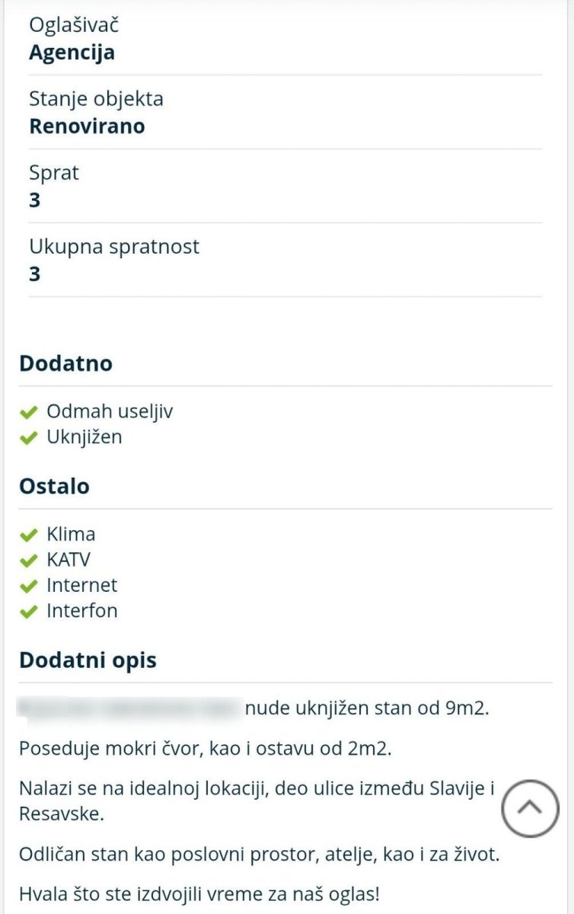574x914 pixels.
Task: Click the green checkmark next to Odmah useljiv
Action: 29,413
